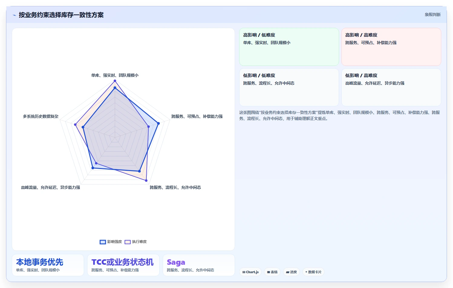Click the 表格 tag chip
The height and width of the screenshot is (288, 453).
(x=272, y=272)
